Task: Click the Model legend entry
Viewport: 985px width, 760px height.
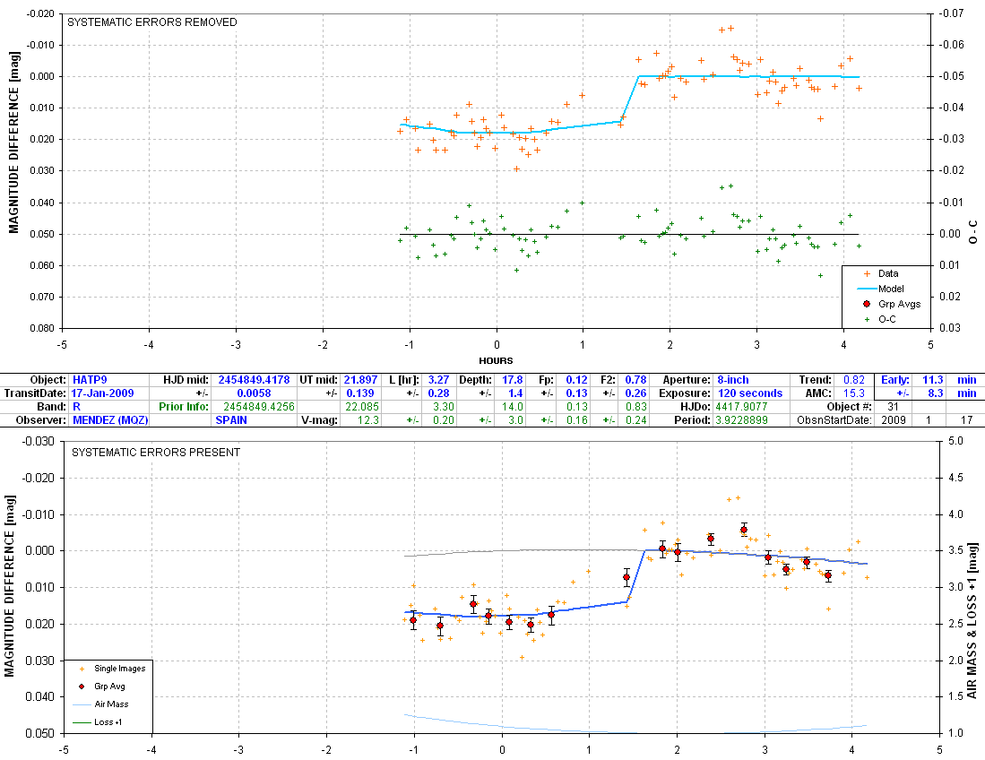Action: click(x=881, y=289)
